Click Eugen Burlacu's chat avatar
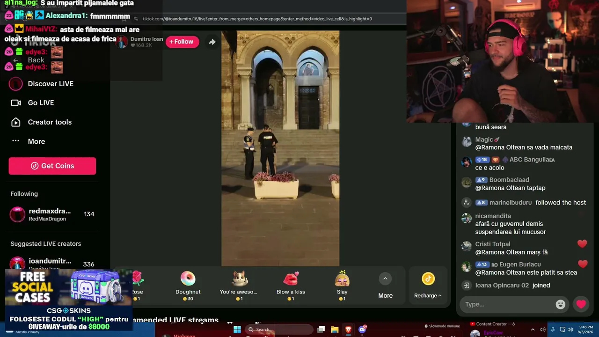The width and height of the screenshot is (599, 337). coord(467,267)
